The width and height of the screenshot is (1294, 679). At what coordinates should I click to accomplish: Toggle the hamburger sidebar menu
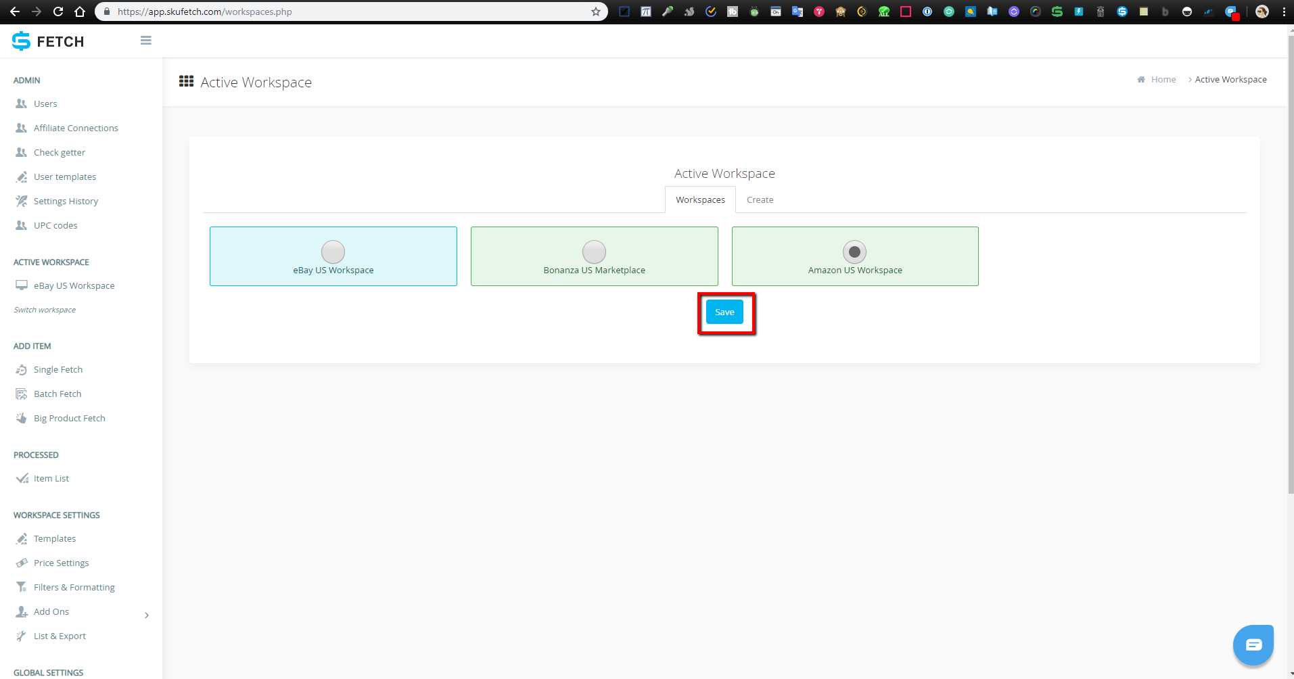(x=146, y=41)
